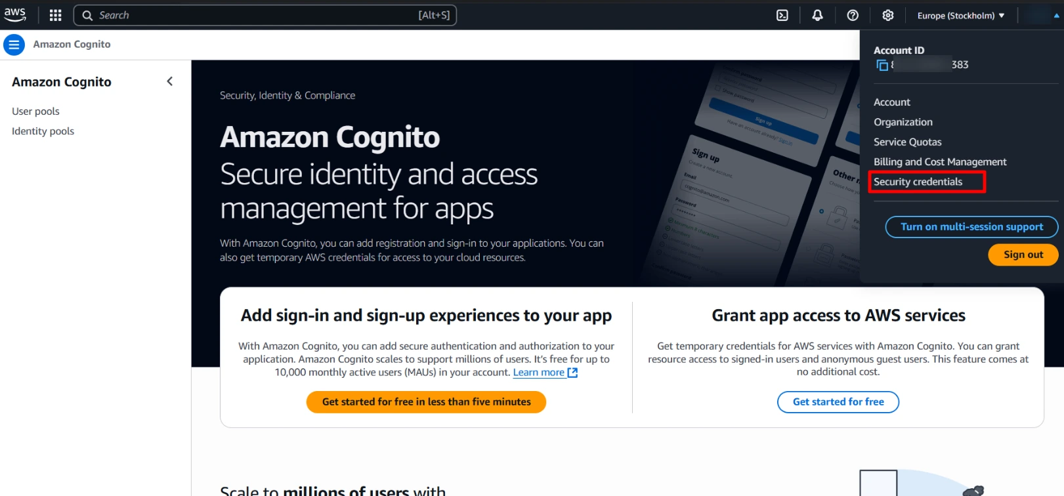Click the Sign out button
Viewport: 1064px width, 496px height.
point(1023,255)
